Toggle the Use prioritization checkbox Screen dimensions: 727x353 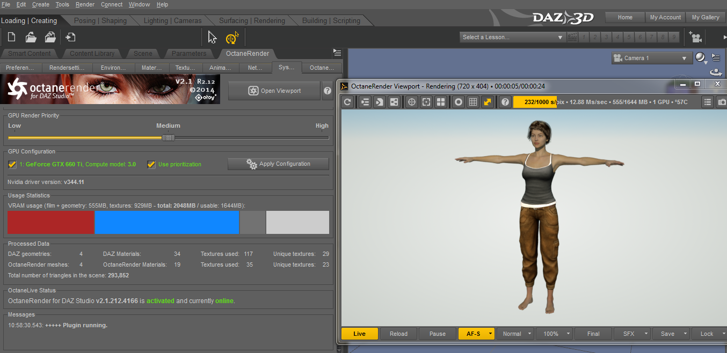pos(151,164)
